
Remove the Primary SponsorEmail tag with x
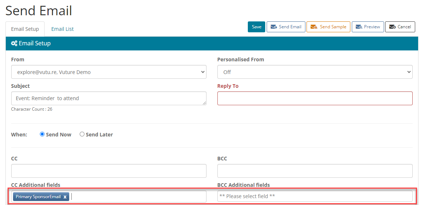click(x=65, y=197)
